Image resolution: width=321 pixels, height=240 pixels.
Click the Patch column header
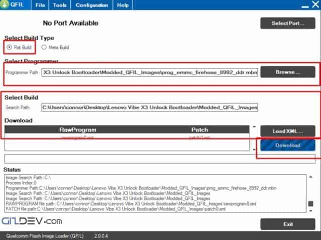point(200,129)
